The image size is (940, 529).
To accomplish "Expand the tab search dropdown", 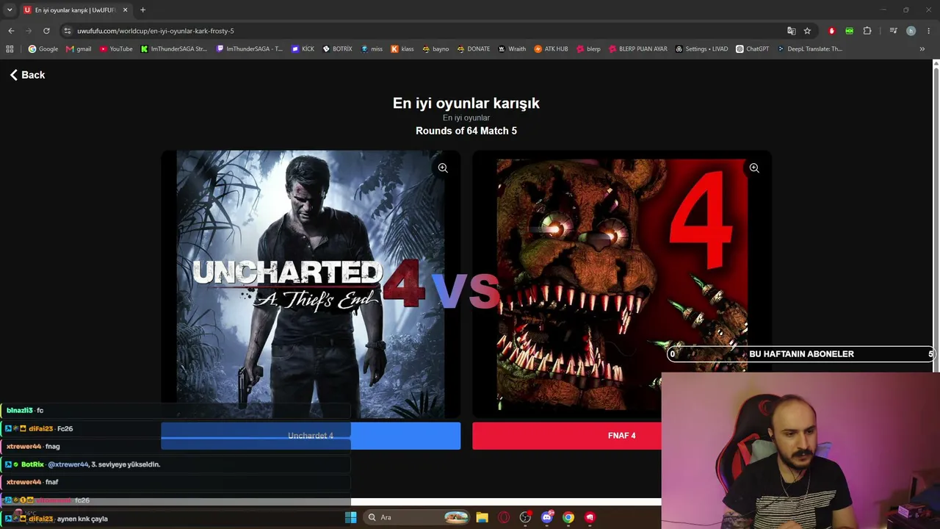I will tap(10, 10).
